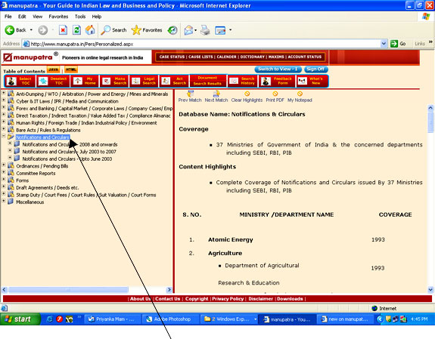Click the Switch to View - I button
Image resolution: width=435 pixels, height=339 pixels.
(x=278, y=69)
